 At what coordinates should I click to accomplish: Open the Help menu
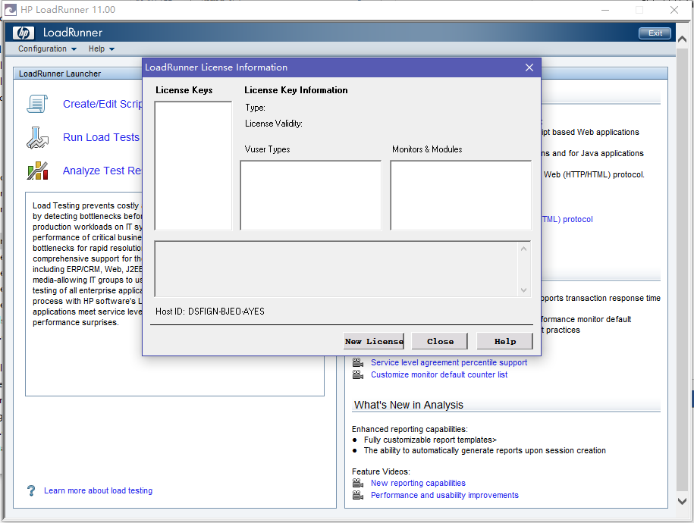point(102,49)
